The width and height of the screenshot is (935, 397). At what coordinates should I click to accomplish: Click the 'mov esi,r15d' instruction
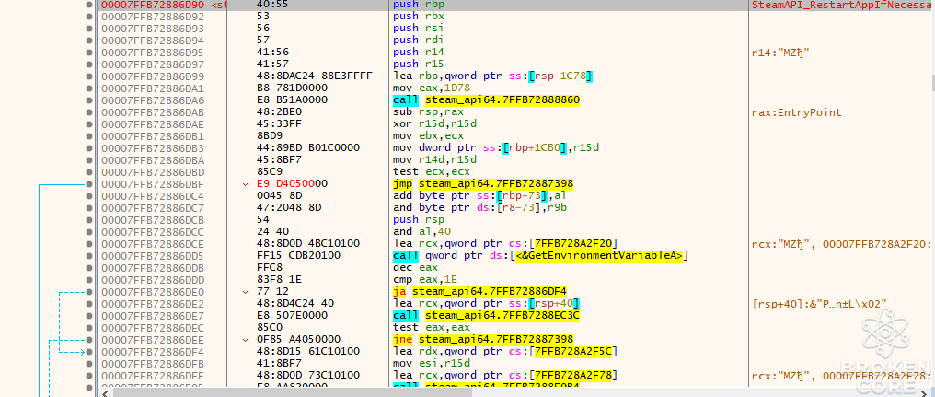click(431, 364)
